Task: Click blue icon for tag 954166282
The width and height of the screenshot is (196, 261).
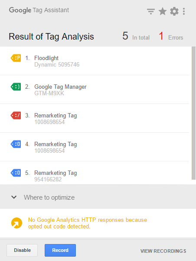Action: (x=16, y=173)
